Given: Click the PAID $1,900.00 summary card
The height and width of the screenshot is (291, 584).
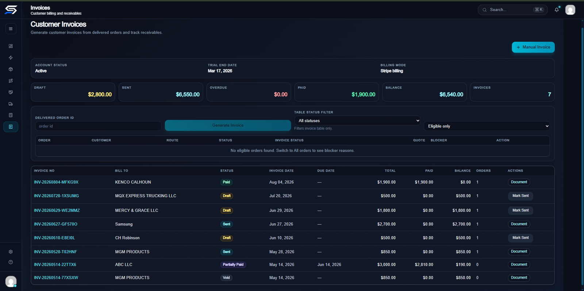Looking at the screenshot, I should tap(337, 92).
